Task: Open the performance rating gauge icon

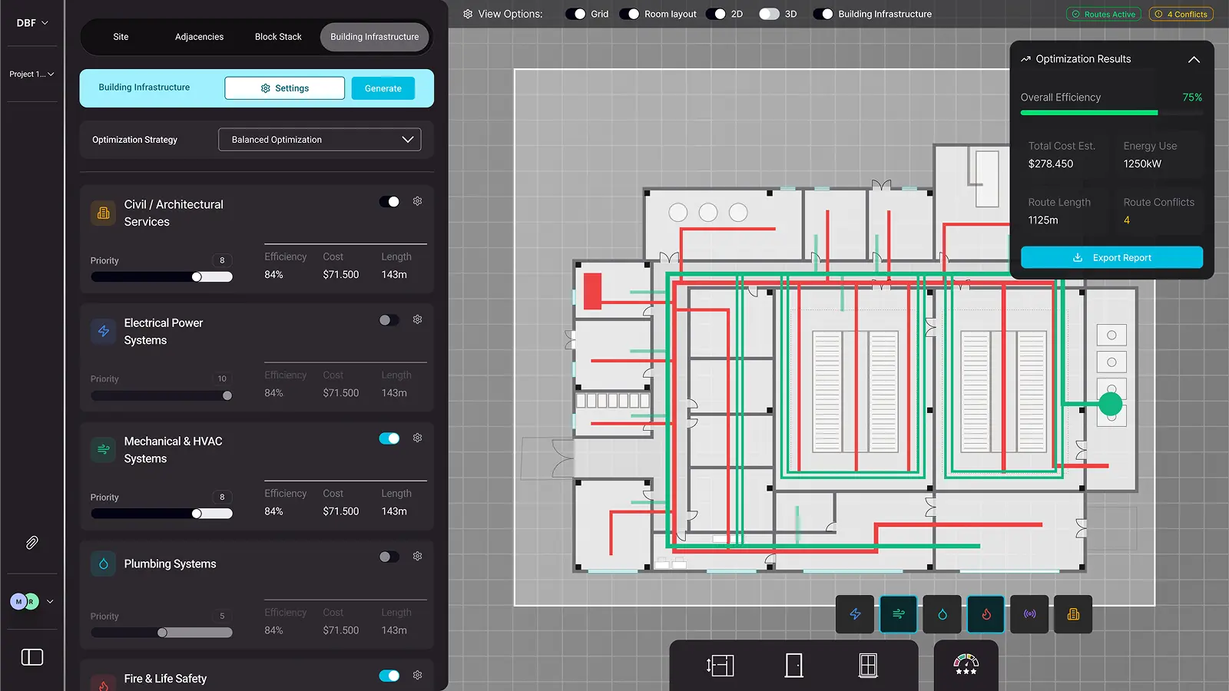Action: coord(966,665)
